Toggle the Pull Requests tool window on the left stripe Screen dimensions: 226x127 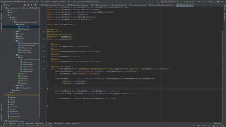1,27
